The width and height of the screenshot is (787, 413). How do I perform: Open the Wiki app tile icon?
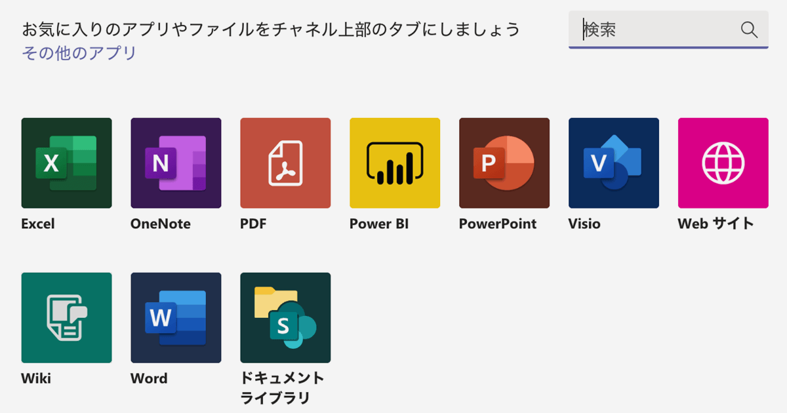[x=67, y=318]
